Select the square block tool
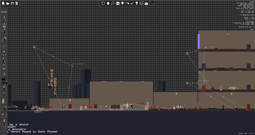 [x=103, y=3]
